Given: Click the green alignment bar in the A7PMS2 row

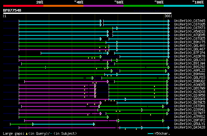Looking at the screenshot, I should (x=64, y=117).
